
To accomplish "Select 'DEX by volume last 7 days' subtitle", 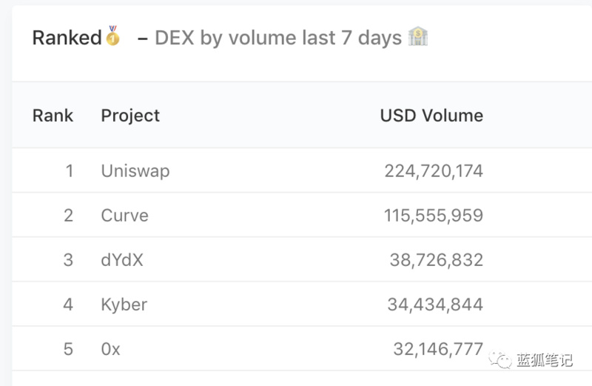I will pyautogui.click(x=278, y=38).
